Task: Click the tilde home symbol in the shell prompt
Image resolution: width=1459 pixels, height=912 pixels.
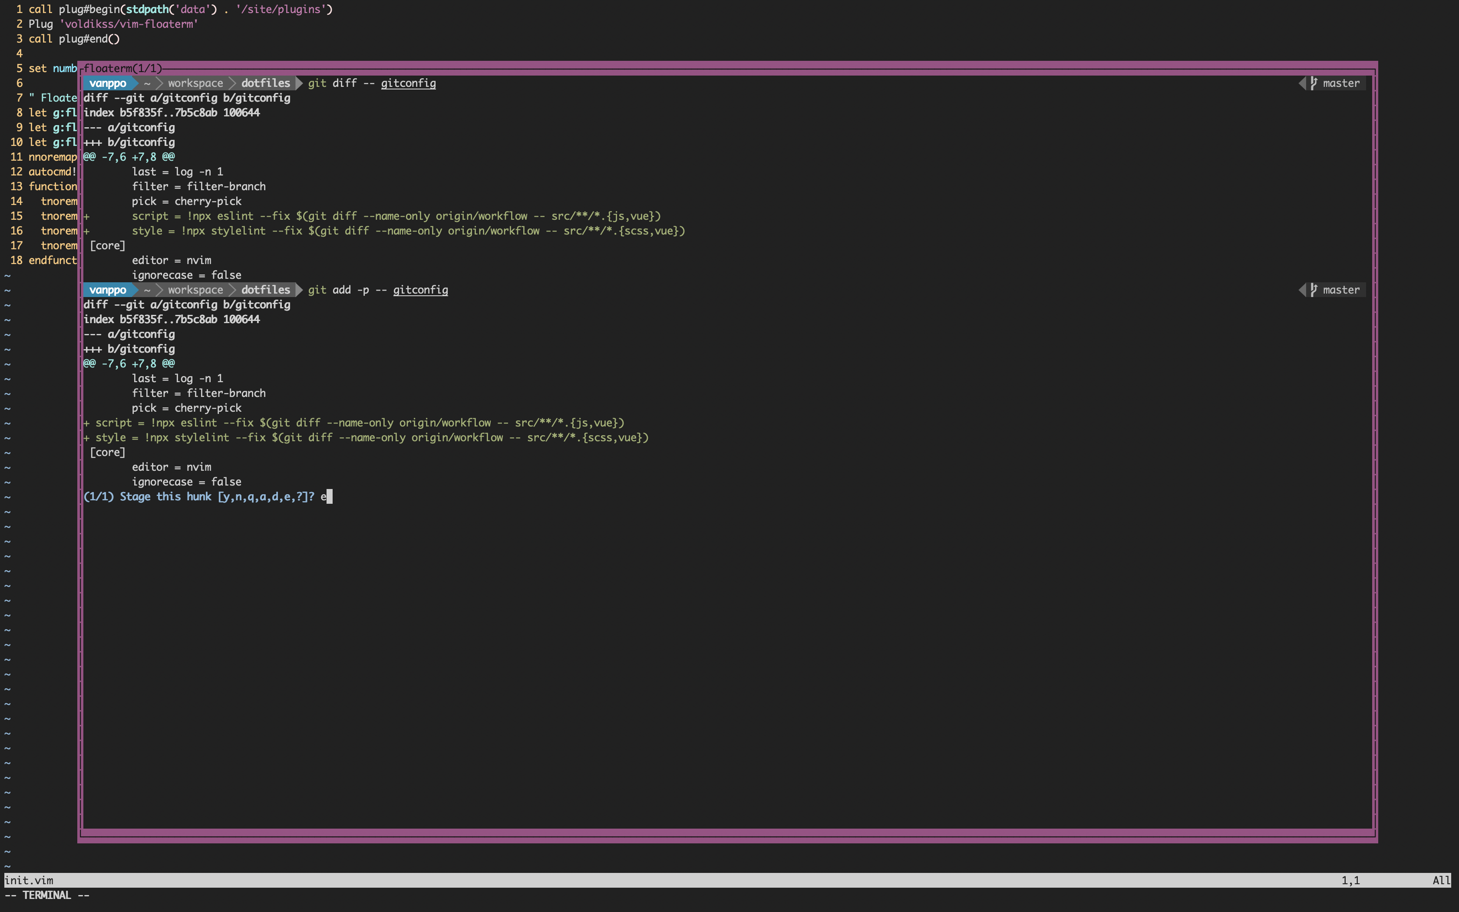Action: [x=148, y=83]
